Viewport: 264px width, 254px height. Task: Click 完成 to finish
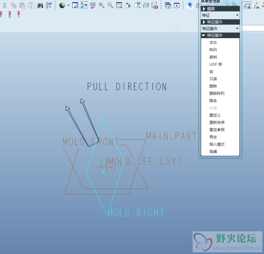click(213, 152)
